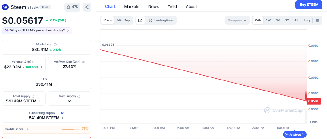Expand Total supply details chevron
The width and height of the screenshot is (327, 139).
[40, 101]
